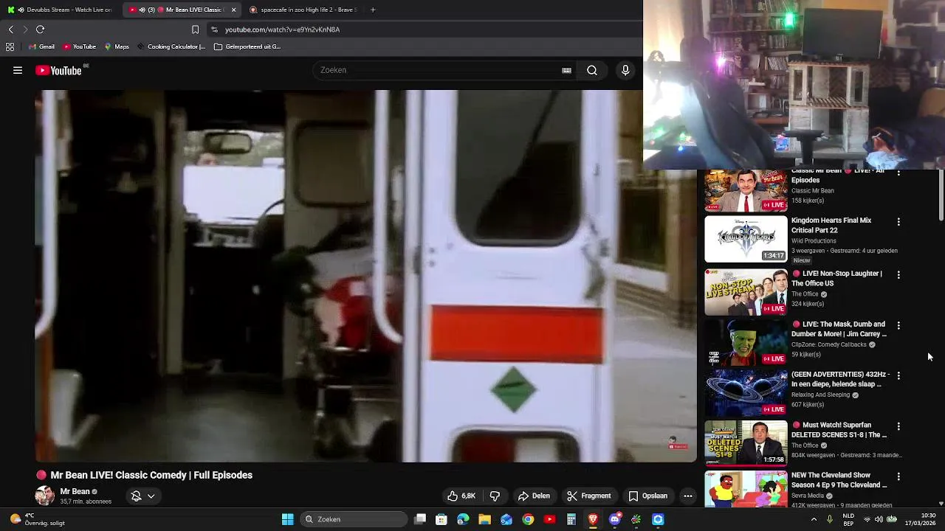The width and height of the screenshot is (945, 531).
Task: Open the Gmail bookmark
Action: [x=41, y=46]
